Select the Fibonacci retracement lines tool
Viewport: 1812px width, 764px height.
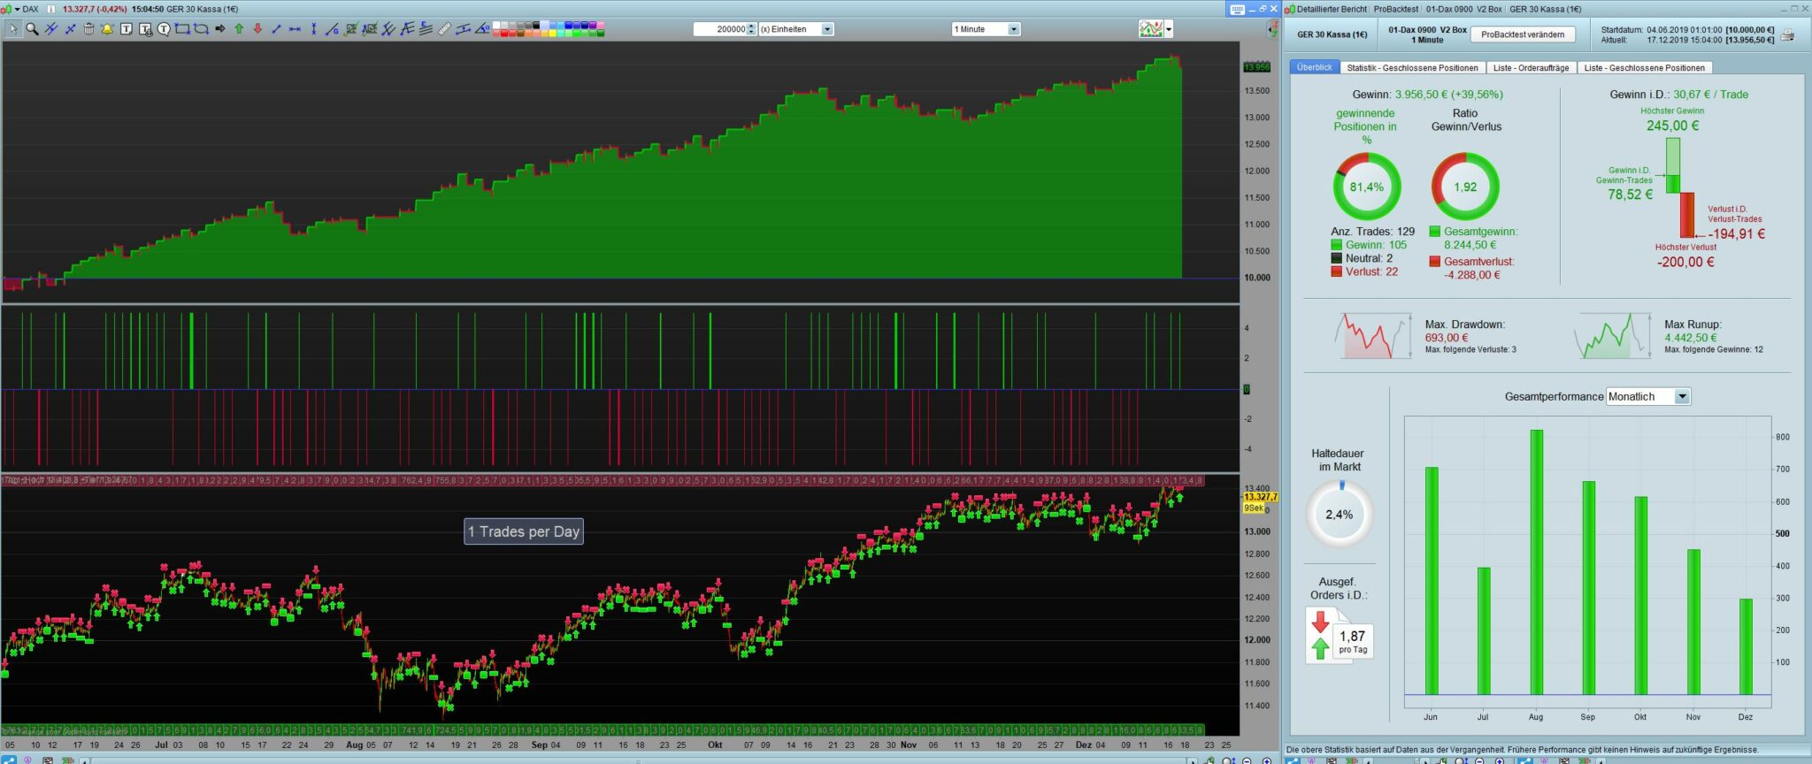point(426,29)
